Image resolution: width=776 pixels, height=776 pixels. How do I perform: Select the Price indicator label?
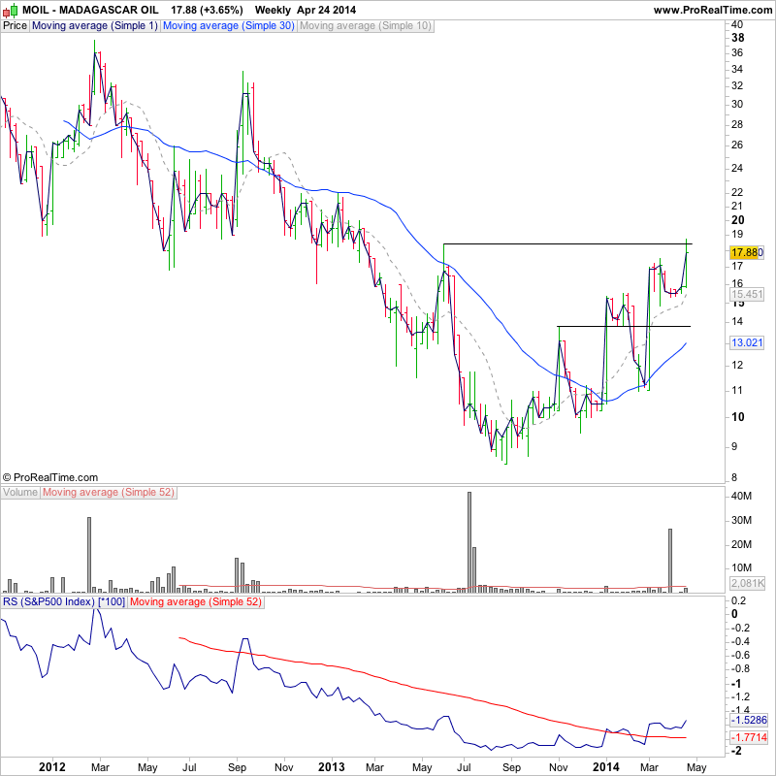15,26
